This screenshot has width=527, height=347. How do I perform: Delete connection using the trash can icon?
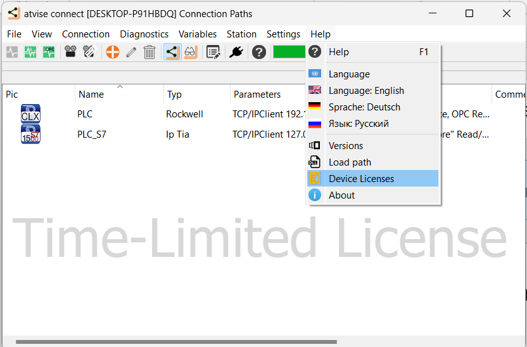click(149, 52)
